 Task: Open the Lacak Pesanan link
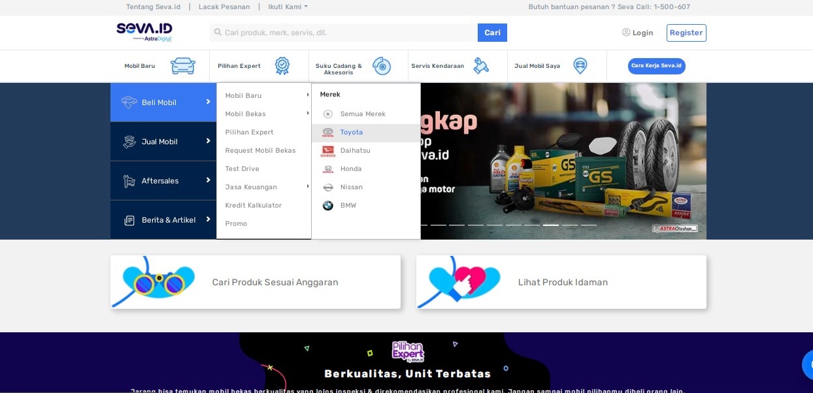pos(224,7)
